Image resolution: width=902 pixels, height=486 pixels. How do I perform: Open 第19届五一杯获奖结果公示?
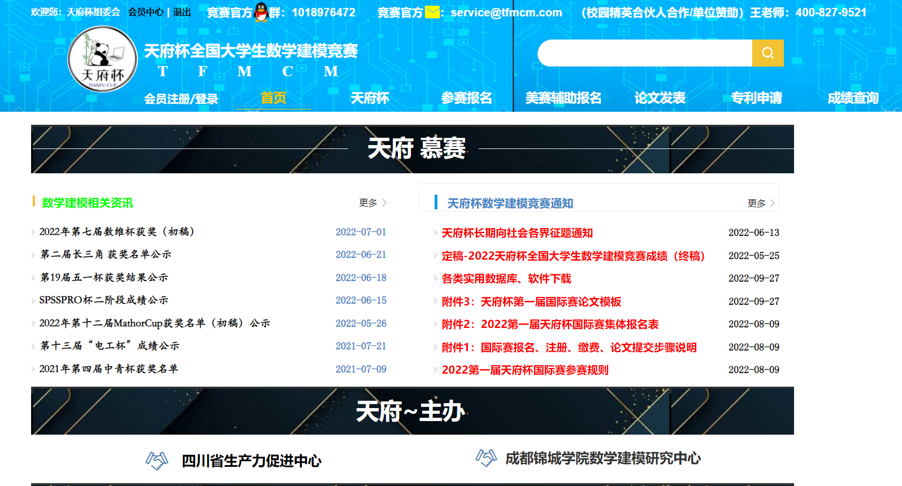[104, 278]
